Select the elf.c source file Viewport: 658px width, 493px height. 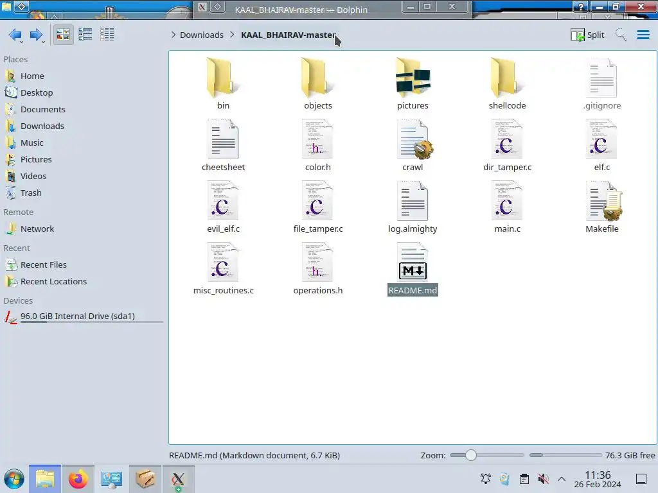click(x=601, y=146)
